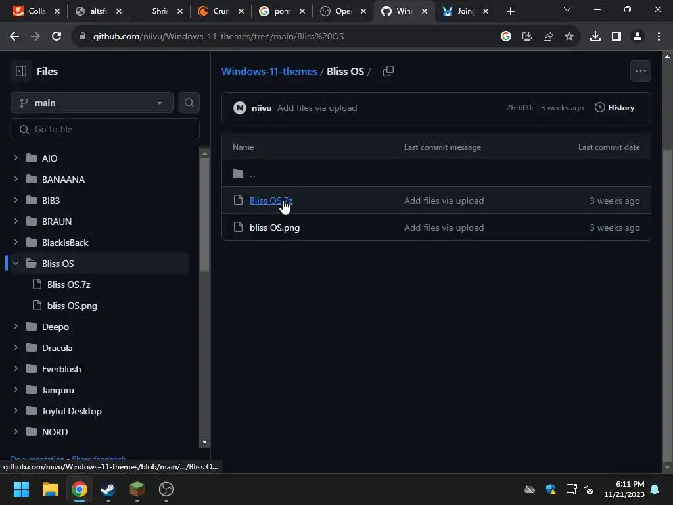Select Bliss OS.7z in file tree

click(68, 285)
